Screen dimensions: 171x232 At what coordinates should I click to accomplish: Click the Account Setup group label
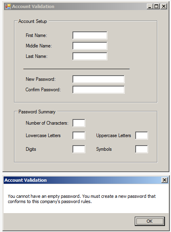point(33,21)
